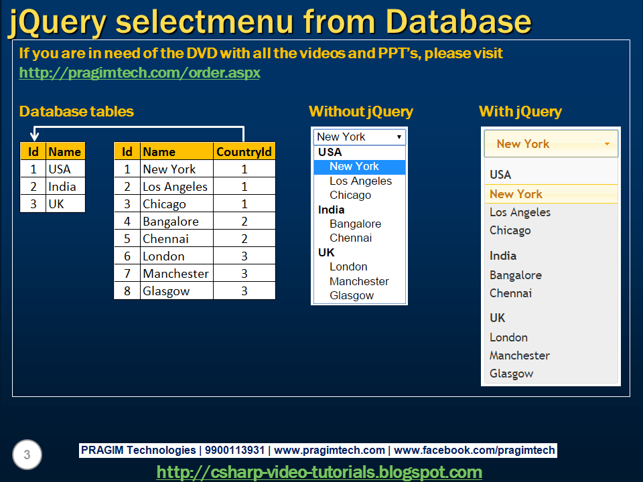Click the Los Angeles cell in city table
The image size is (643, 482).
coord(177,187)
